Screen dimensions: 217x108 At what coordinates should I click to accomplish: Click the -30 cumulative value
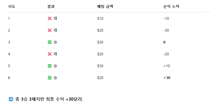tap(166, 30)
